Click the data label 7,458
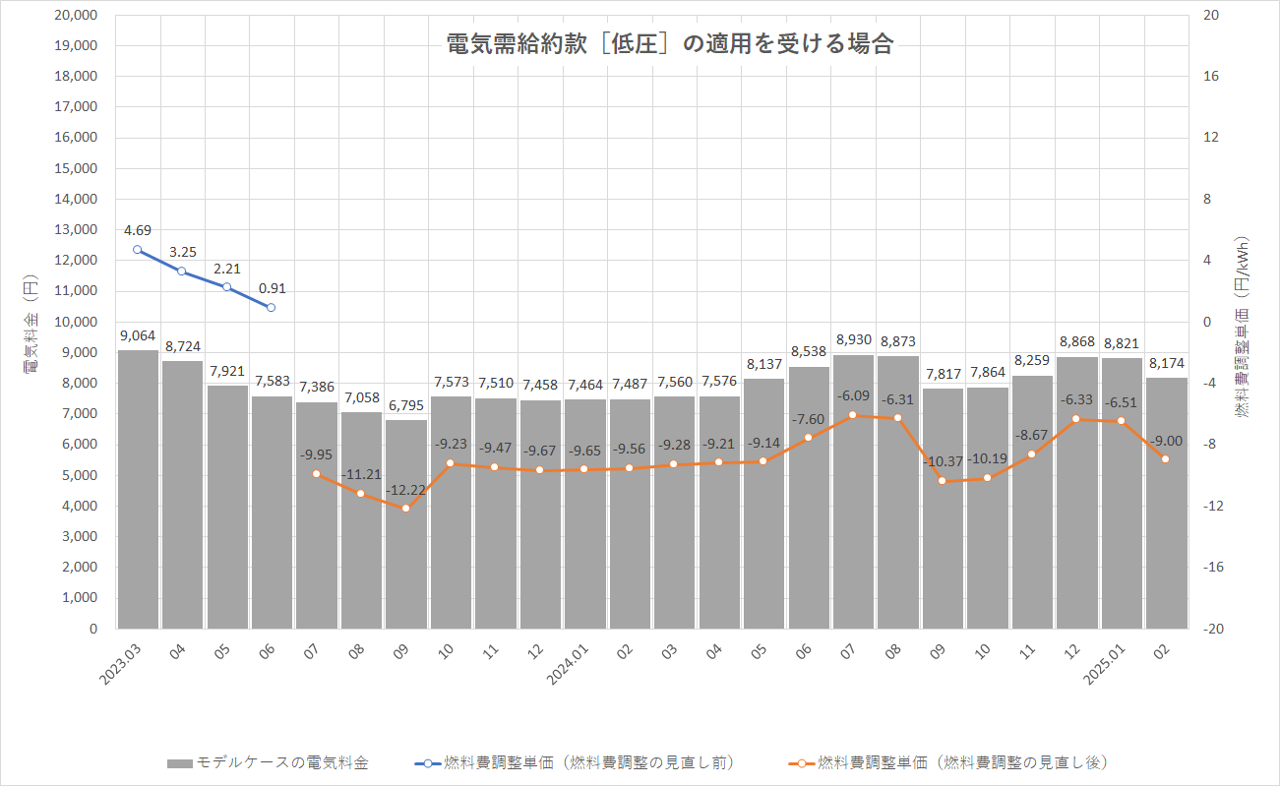 tap(540, 385)
